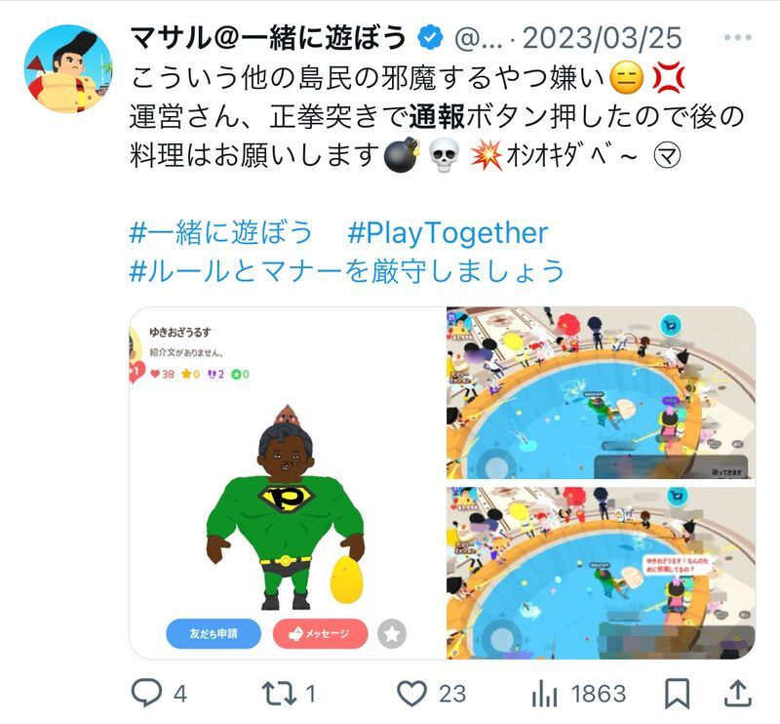Image resolution: width=780 pixels, height=724 pixels.
Task: Bookmark this tweet
Action: pyautogui.click(x=677, y=693)
